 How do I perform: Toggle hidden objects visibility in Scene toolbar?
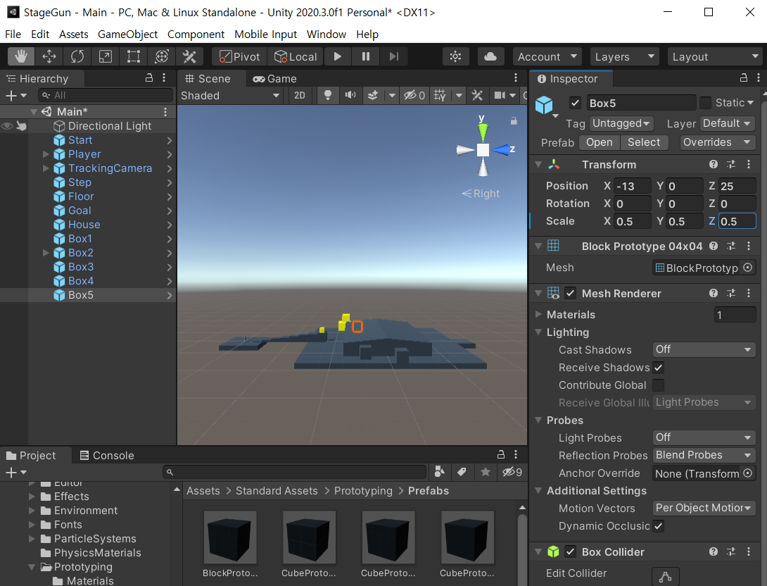click(414, 96)
